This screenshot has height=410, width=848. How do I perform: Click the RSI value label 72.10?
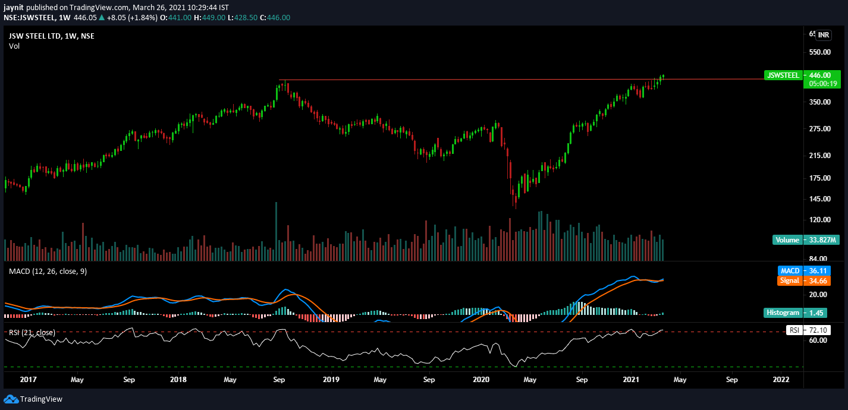point(818,330)
